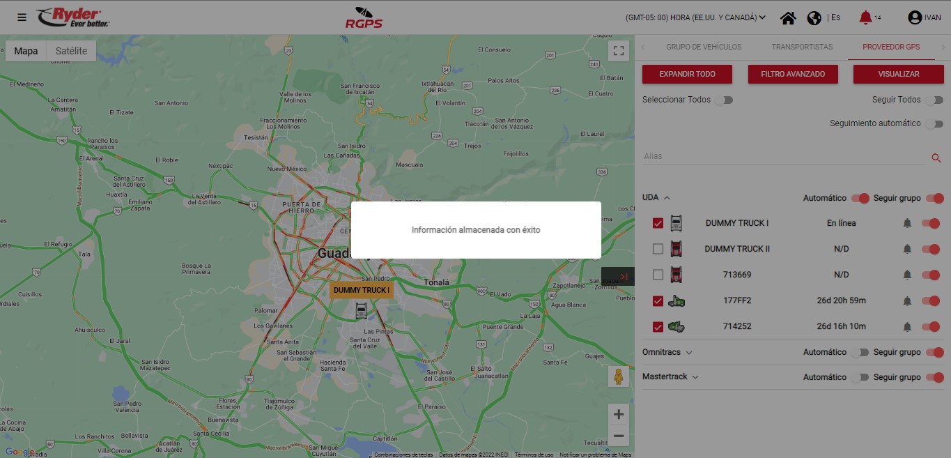Open the notifications bell with 14 alerts

865,17
